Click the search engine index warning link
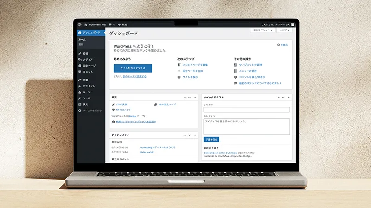The image size is (371, 208). [x=136, y=122]
